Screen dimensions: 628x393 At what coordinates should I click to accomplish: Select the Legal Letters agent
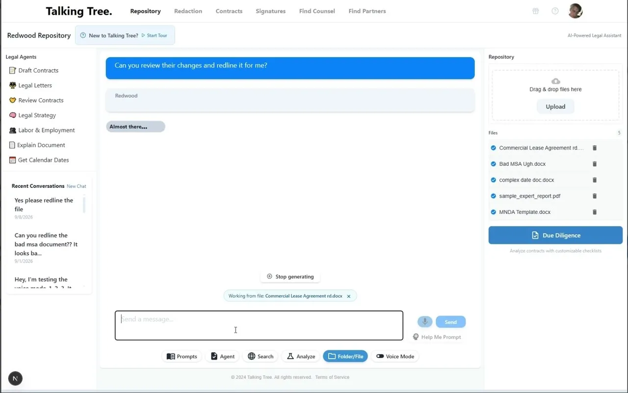coord(30,85)
